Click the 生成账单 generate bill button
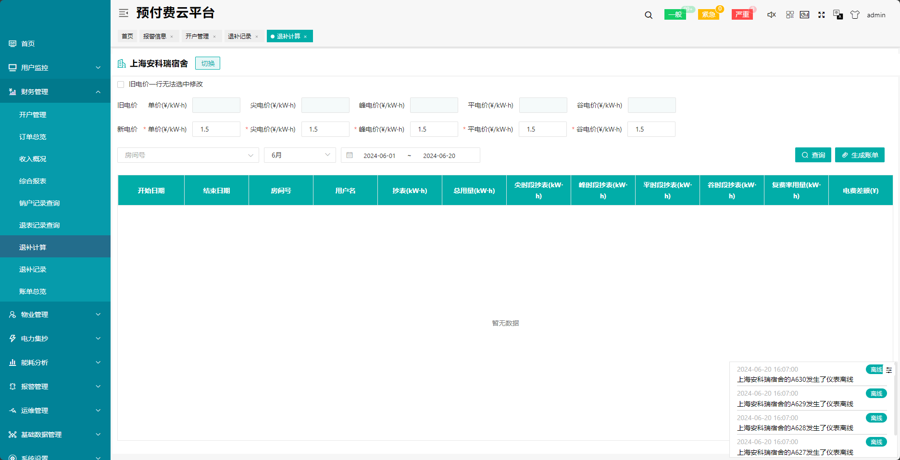This screenshot has width=900, height=460. coord(860,155)
